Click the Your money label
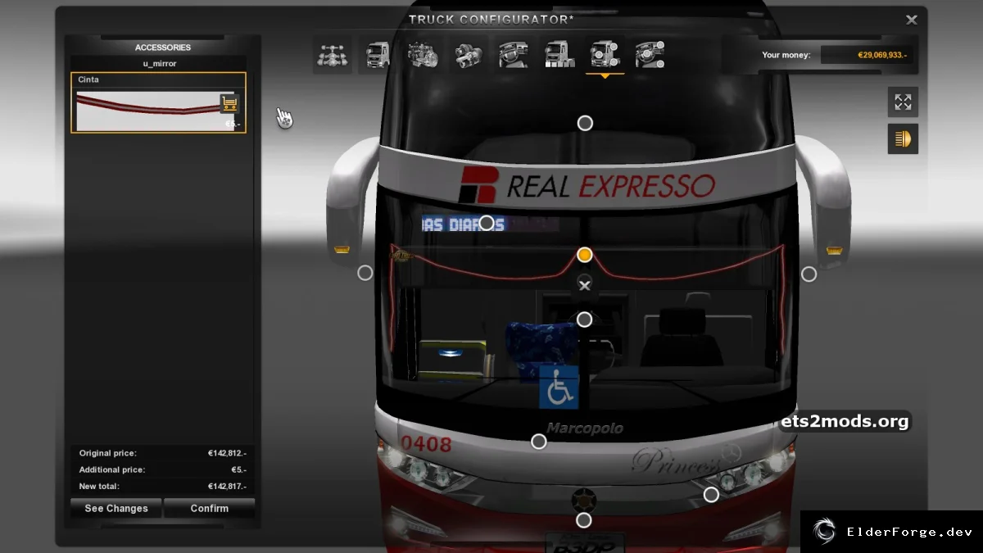The image size is (983, 553). pyautogui.click(x=786, y=55)
